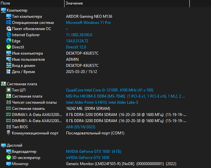Image resolution: width=211 pixels, height=168 pixels.
Task: Select the Generic Monitor (LMD24F505-R) value
Action: (x=121, y=164)
